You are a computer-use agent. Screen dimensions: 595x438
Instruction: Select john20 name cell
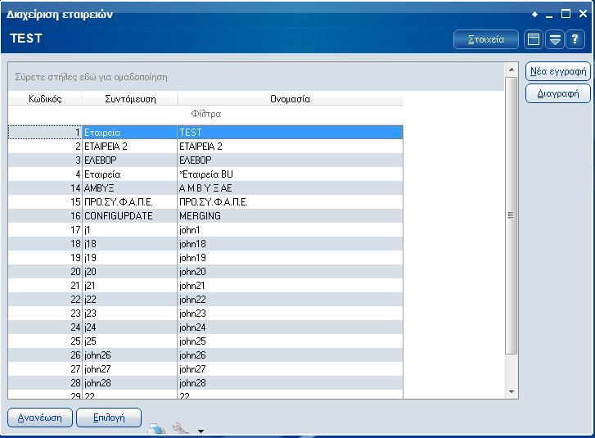[291, 272]
